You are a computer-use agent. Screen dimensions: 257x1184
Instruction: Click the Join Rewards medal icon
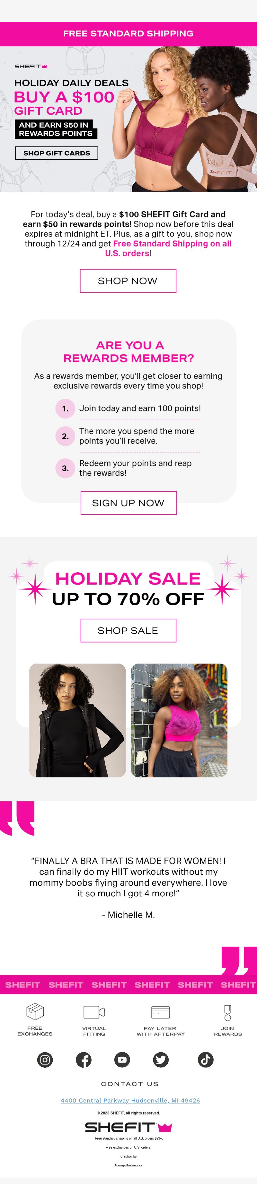coord(228,1013)
